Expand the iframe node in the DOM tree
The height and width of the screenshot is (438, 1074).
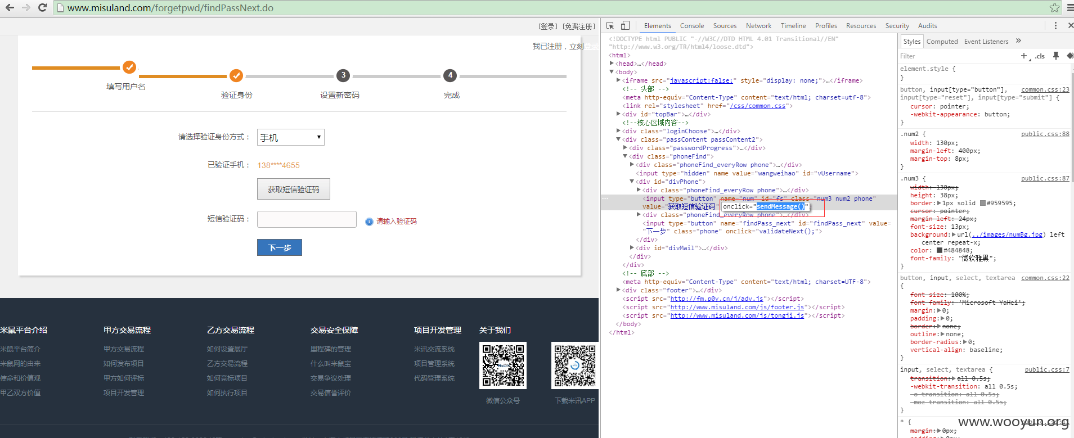(618, 80)
